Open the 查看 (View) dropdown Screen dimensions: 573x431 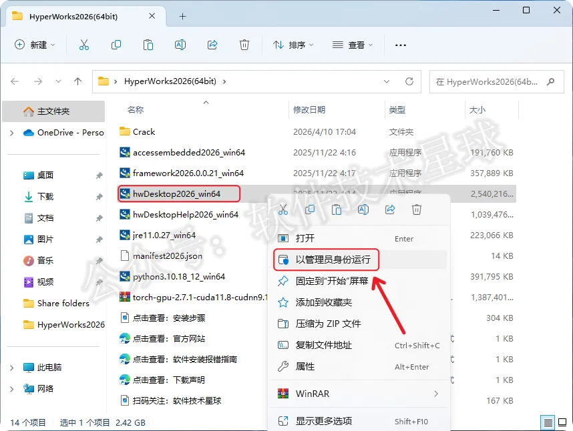coord(353,45)
